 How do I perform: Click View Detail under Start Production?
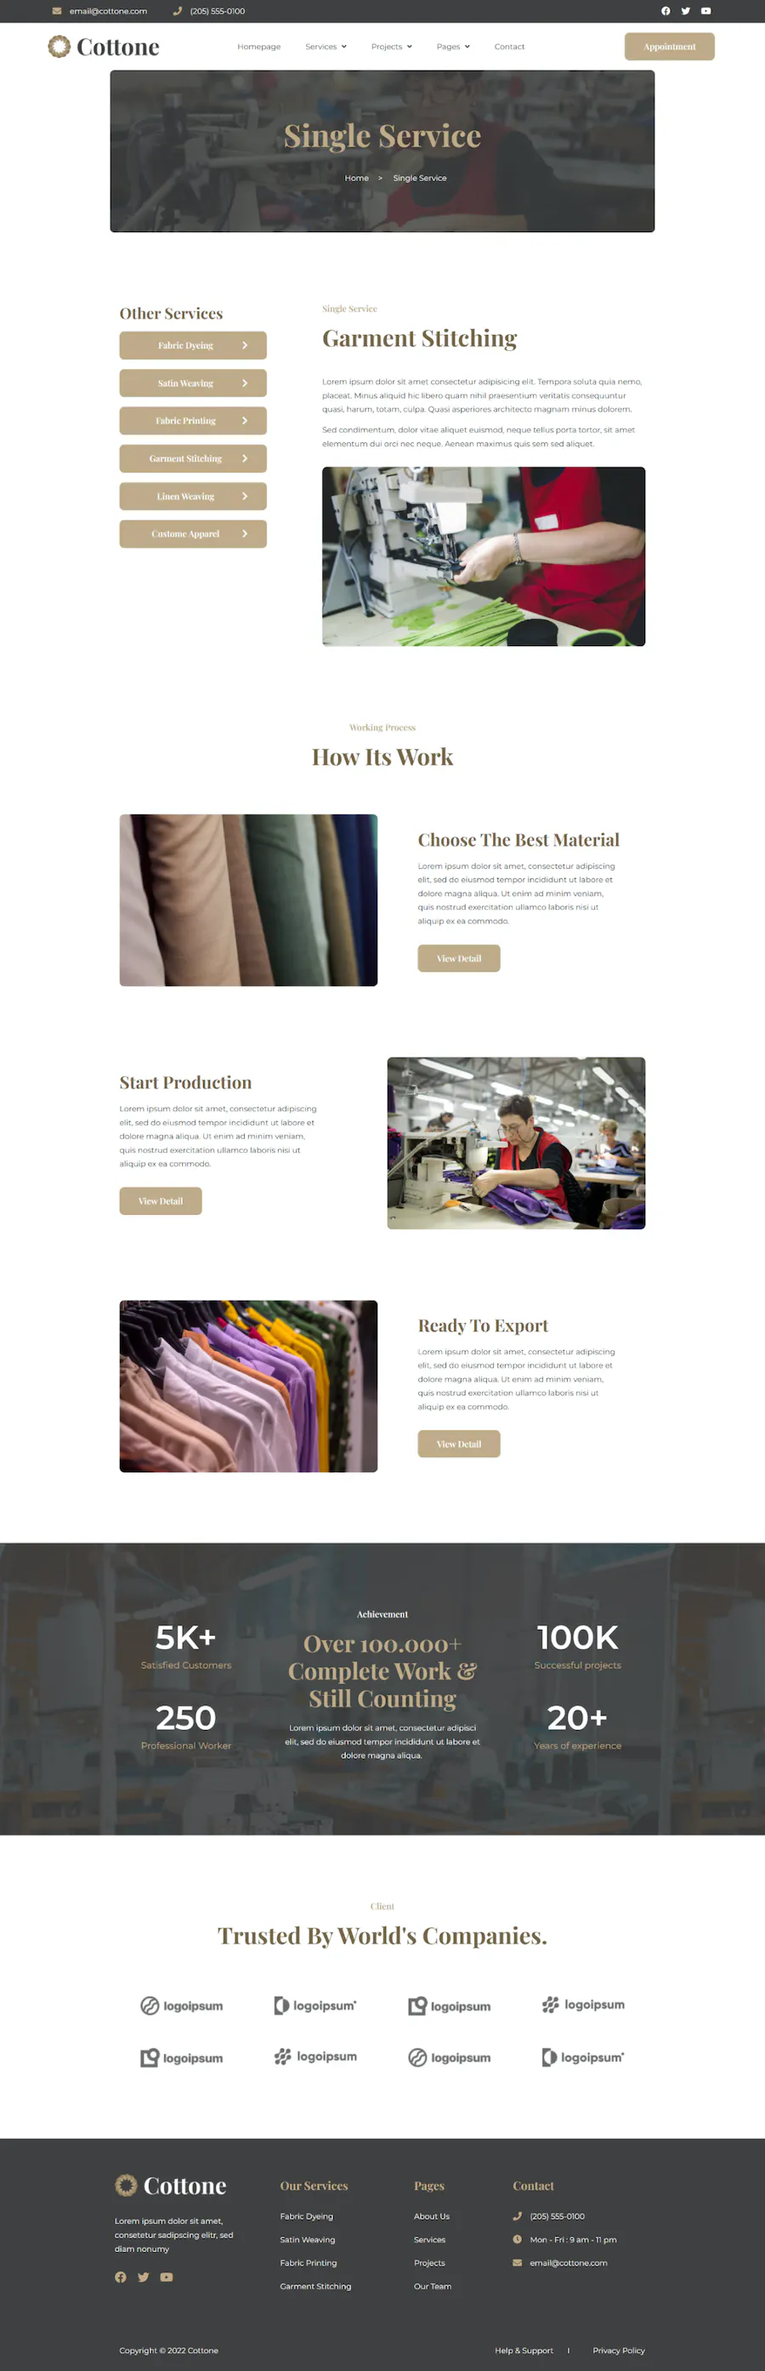click(160, 1200)
